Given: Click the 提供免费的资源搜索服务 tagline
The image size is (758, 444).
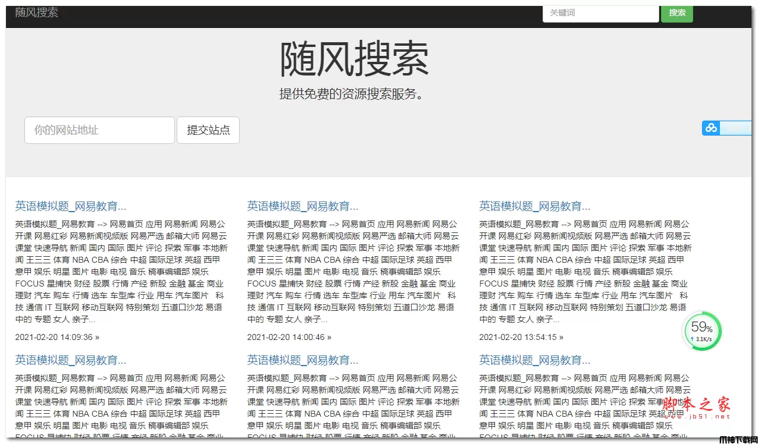Looking at the screenshot, I should pos(354,94).
